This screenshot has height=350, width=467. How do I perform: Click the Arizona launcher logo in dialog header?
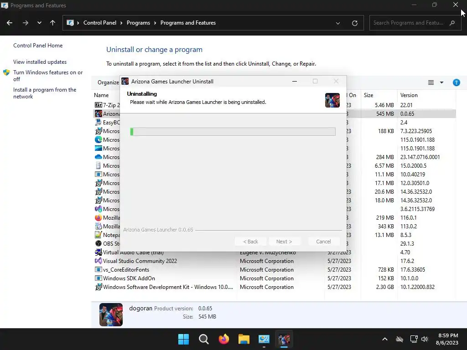point(332,100)
